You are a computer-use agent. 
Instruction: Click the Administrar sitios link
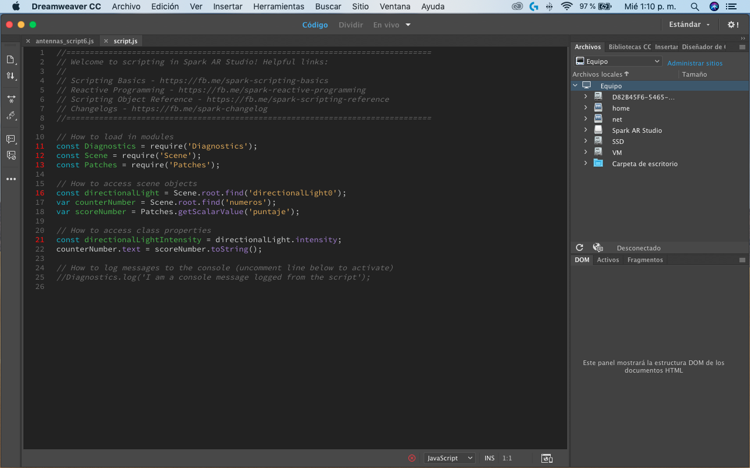(694, 63)
